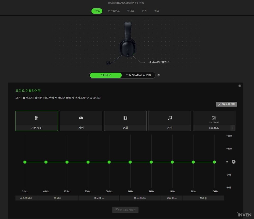Click the 게임/채팅 밸런스 label
Viewport: 254px width, 219px height.
(159, 62)
